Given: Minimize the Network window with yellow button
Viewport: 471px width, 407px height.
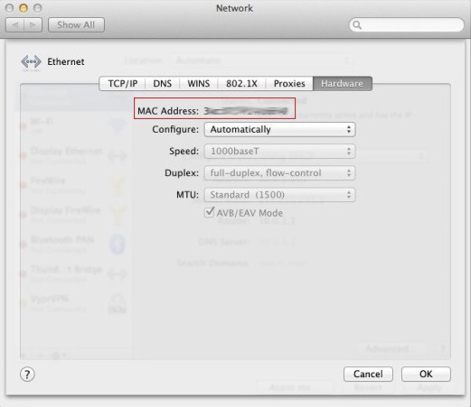Looking at the screenshot, I should click(x=24, y=8).
